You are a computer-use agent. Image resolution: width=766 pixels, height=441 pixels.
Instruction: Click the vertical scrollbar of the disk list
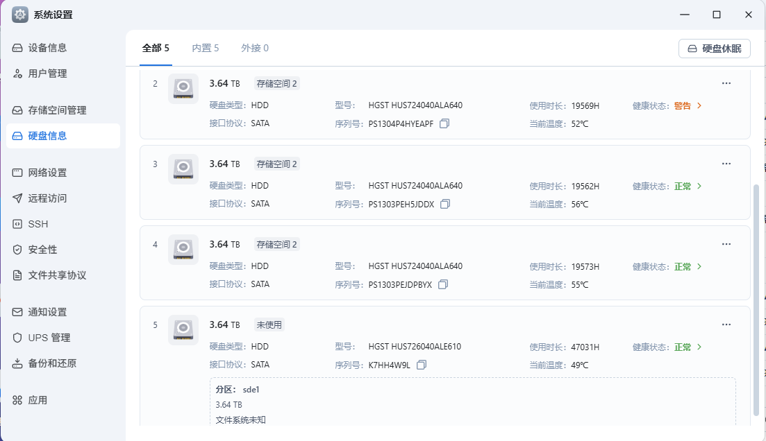(756, 298)
